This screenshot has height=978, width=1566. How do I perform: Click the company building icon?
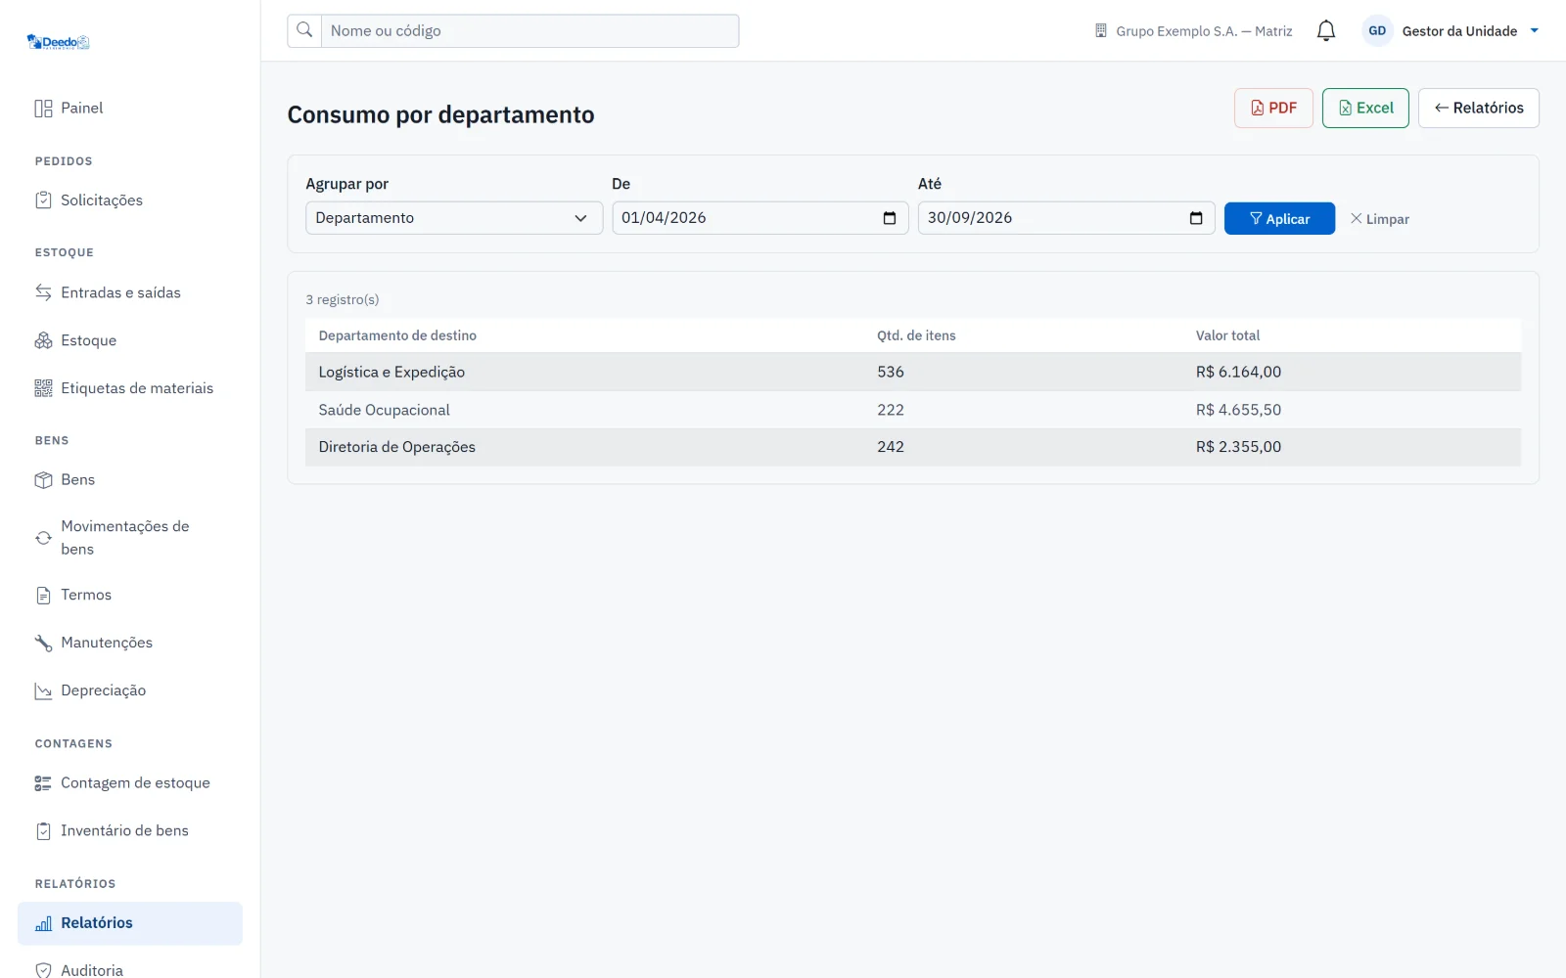[x=1101, y=31]
